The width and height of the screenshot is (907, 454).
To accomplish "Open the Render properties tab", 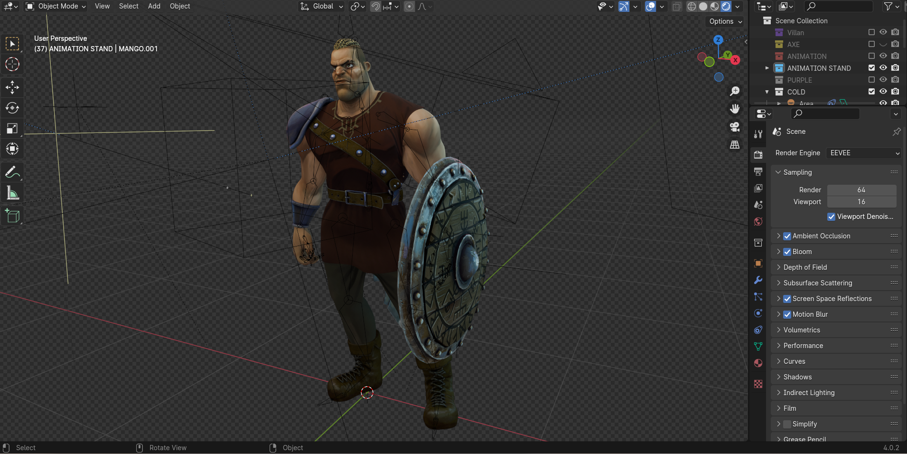I will click(x=758, y=155).
